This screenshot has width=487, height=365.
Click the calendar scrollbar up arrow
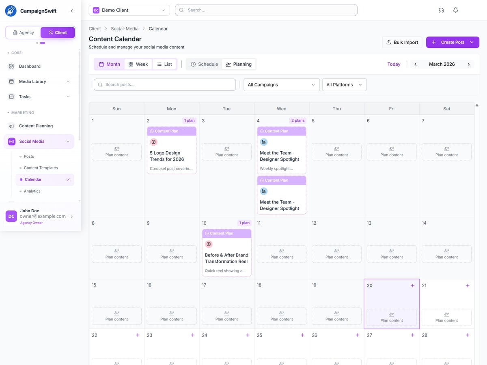click(477, 105)
